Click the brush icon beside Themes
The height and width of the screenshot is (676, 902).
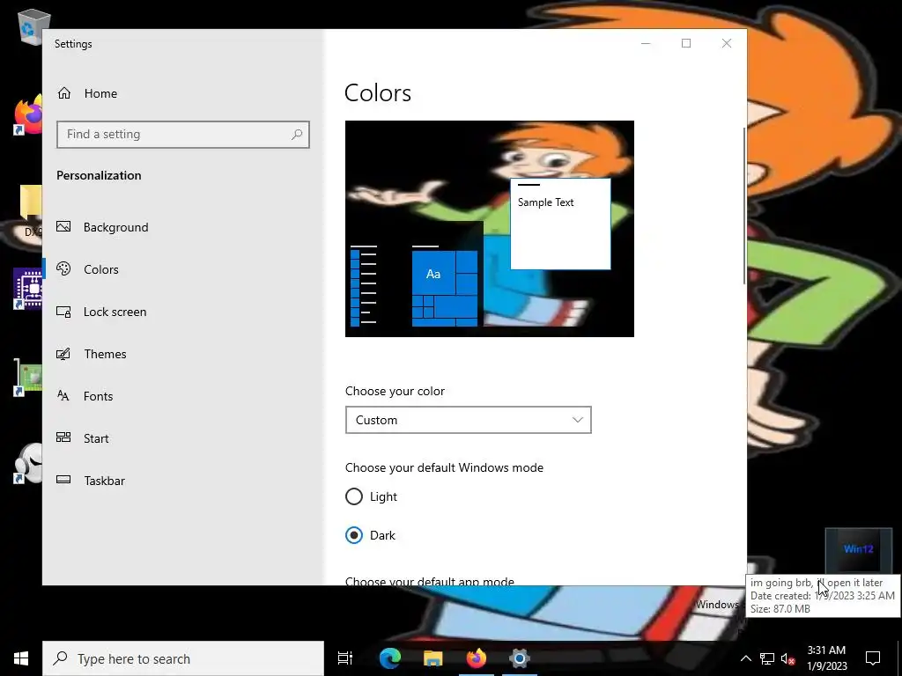coord(63,354)
